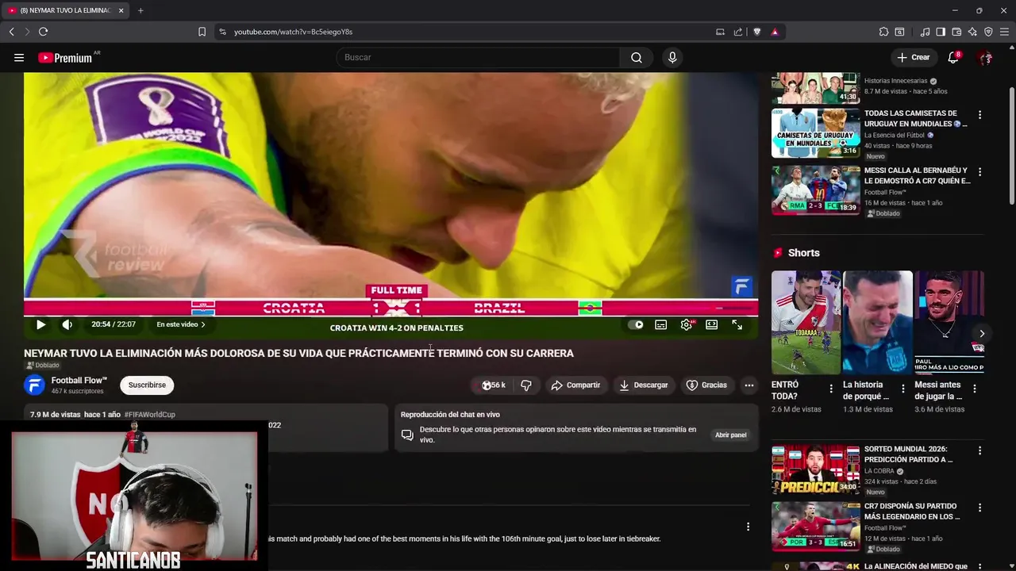Open Football Flow channel avatar
The width and height of the screenshot is (1016, 571).
34,385
